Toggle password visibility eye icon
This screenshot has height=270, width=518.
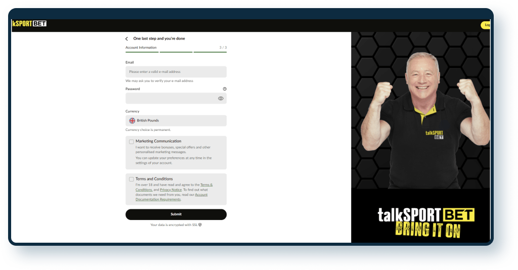[221, 99]
